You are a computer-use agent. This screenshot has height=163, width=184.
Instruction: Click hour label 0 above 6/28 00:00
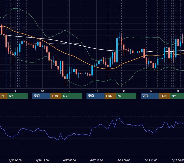coord(124,91)
